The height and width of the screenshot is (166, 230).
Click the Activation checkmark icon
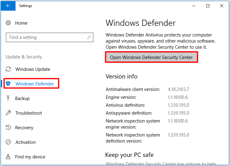point(8,142)
